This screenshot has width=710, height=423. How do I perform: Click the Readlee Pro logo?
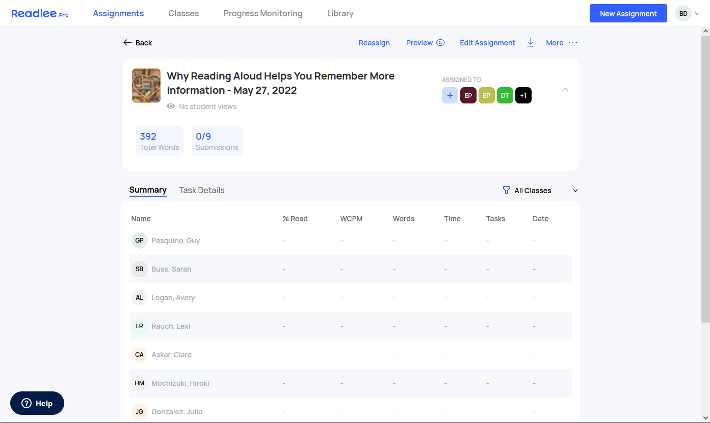click(40, 14)
